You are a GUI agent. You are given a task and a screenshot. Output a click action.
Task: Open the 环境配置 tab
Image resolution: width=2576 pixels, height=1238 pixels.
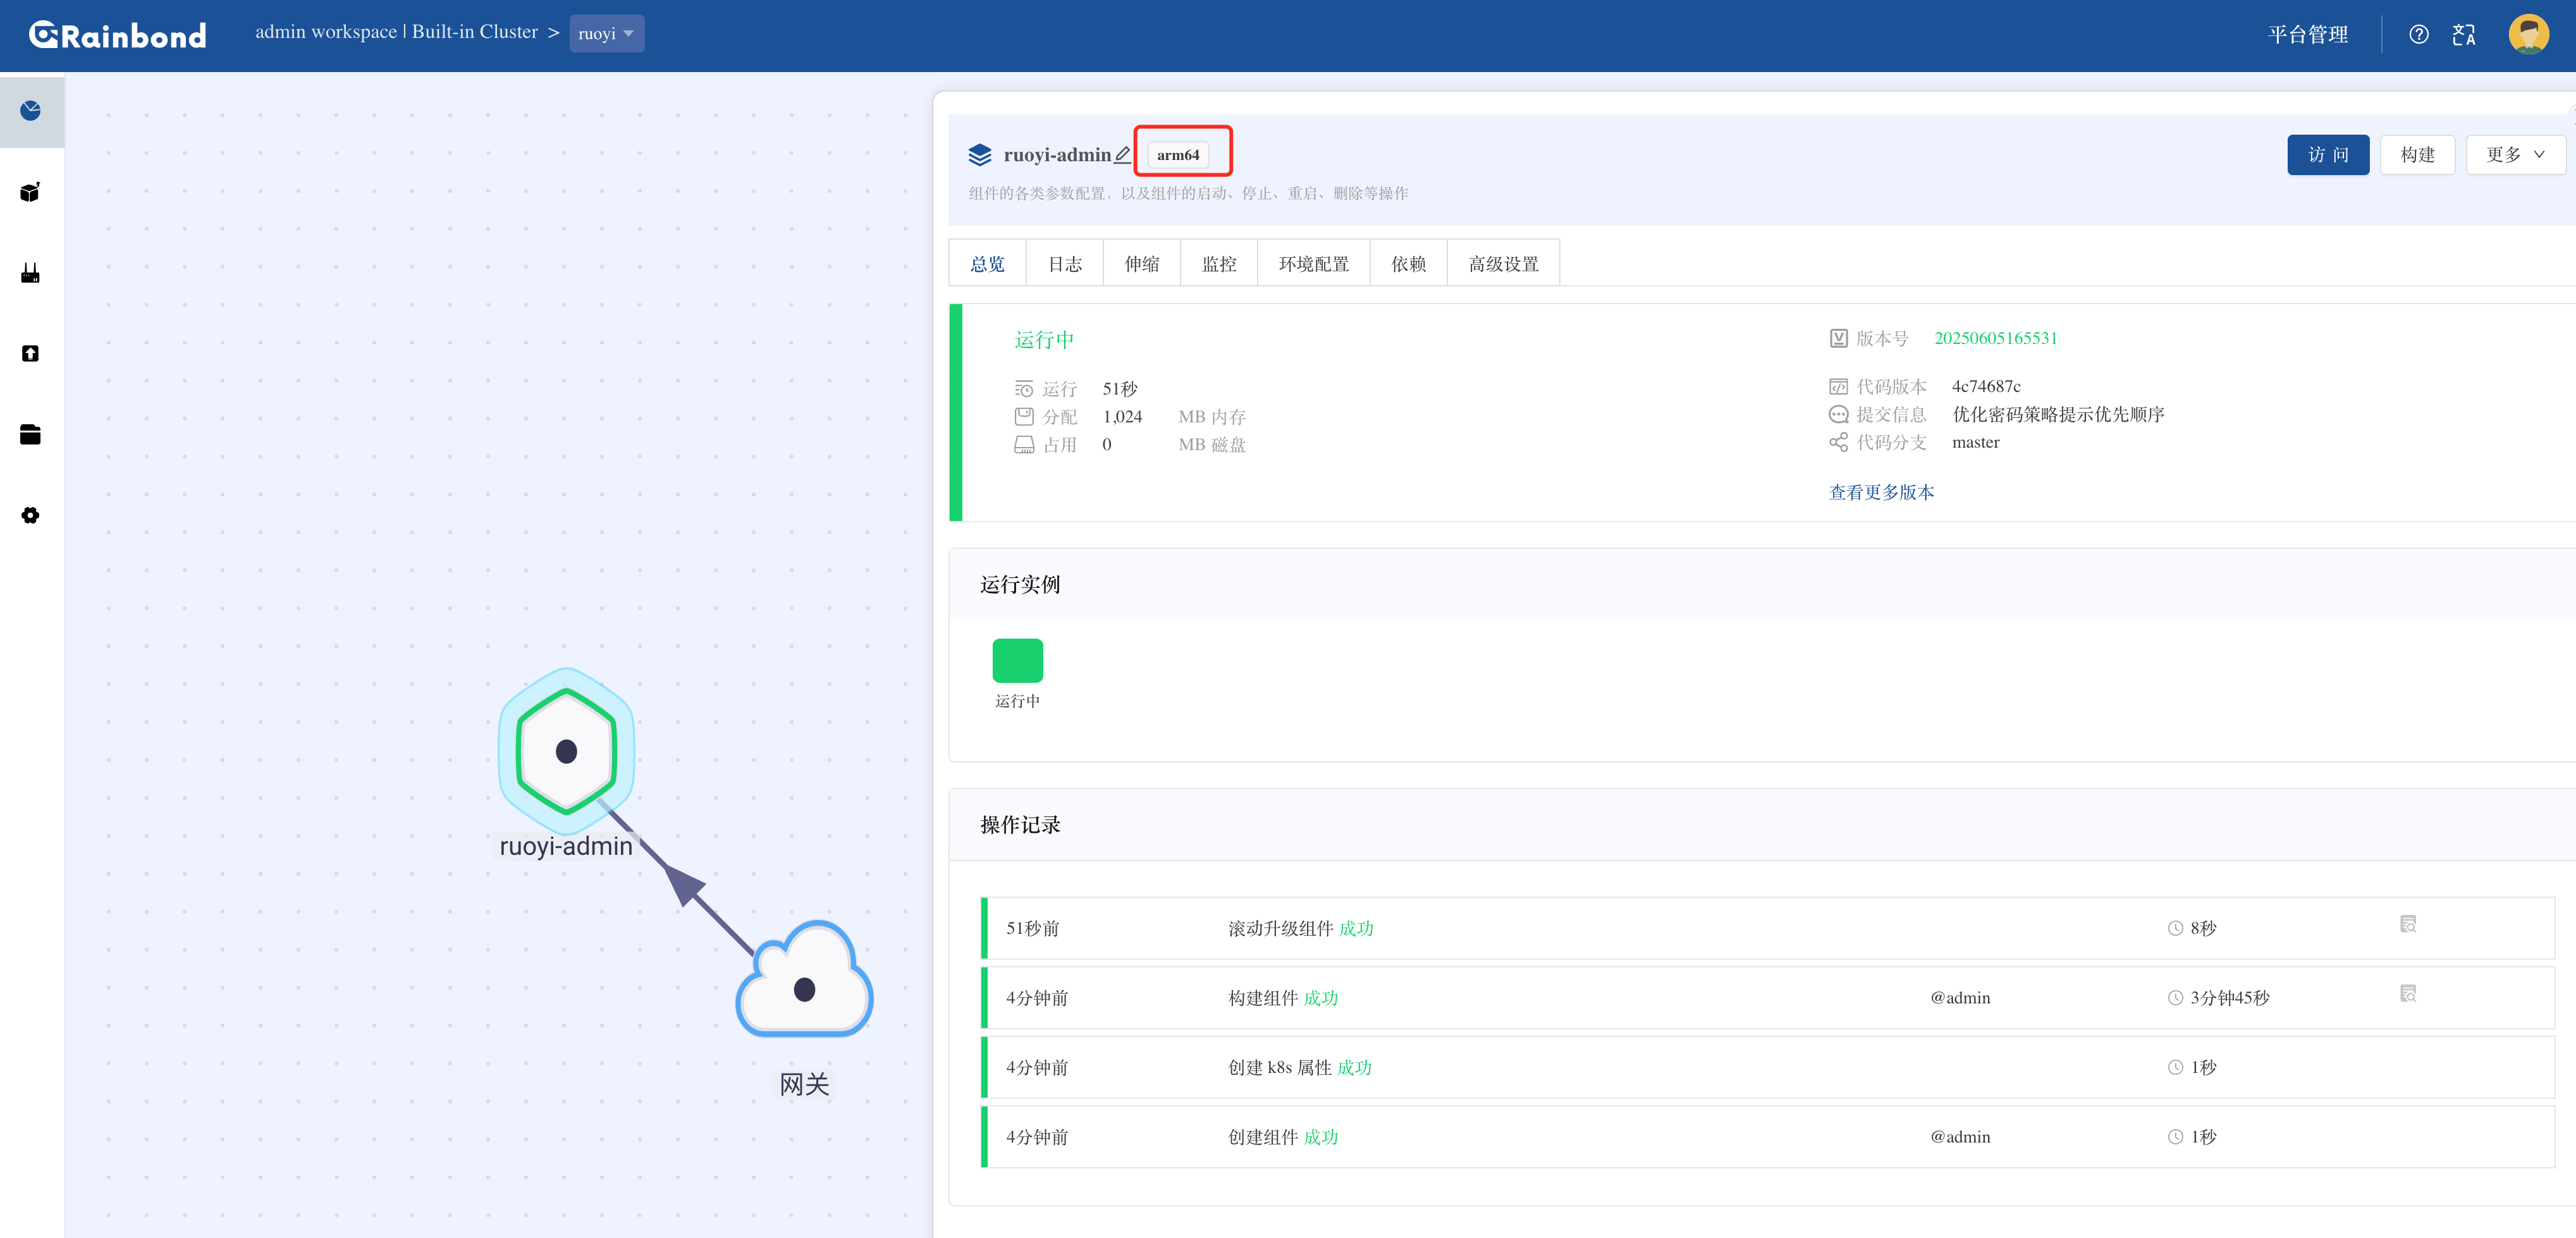(x=1313, y=264)
